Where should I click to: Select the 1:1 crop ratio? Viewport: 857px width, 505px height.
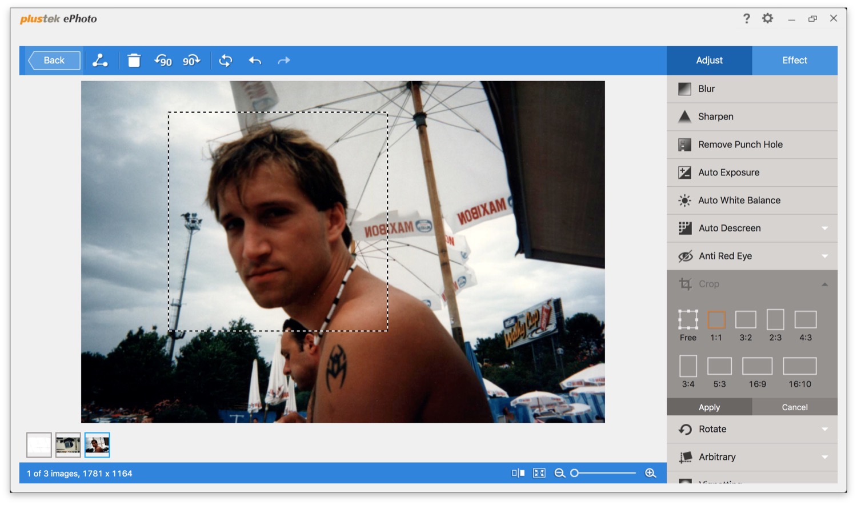click(716, 320)
